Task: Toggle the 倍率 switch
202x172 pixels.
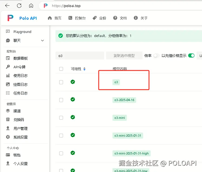Action: [156, 56]
